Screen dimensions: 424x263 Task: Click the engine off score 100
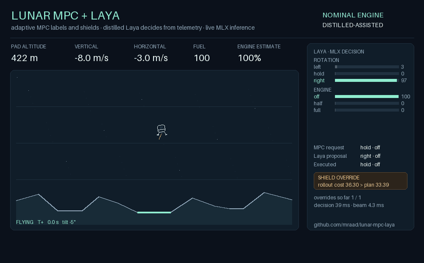pyautogui.click(x=406, y=97)
